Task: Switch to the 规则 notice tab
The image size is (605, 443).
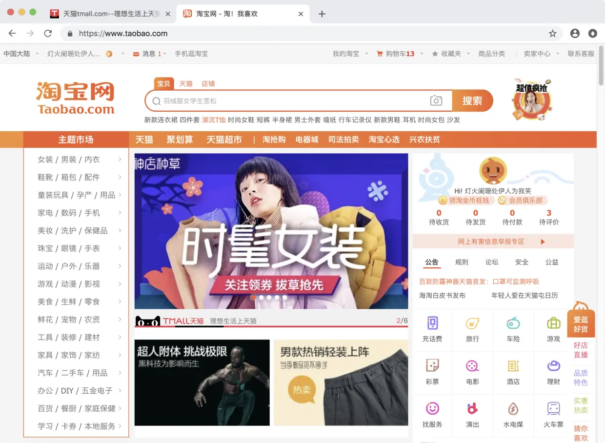Action: [462, 262]
